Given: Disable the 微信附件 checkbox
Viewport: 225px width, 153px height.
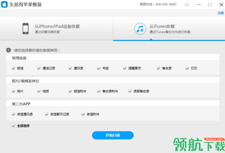Looking at the screenshot, I should tap(83, 114).
